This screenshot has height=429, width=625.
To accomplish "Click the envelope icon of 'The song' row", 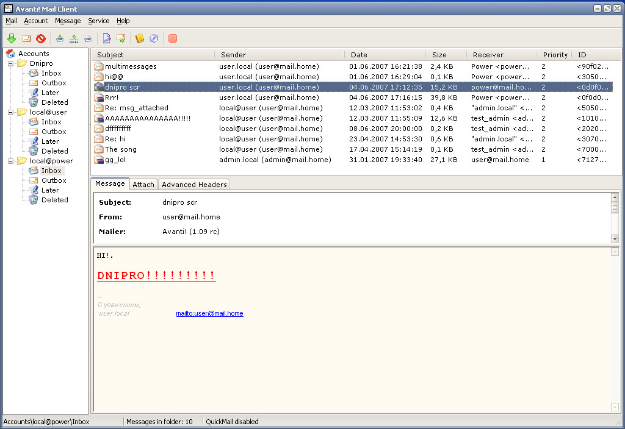I will pos(98,149).
